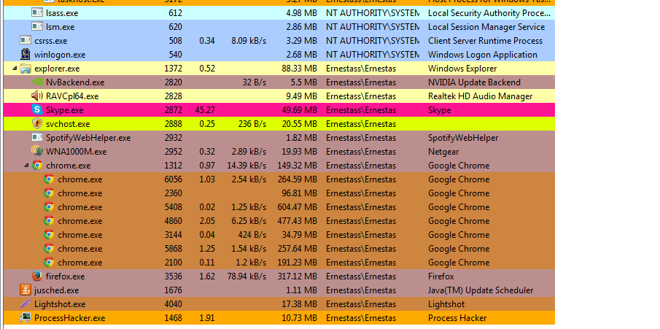Click the Firefox icon in process list

[x=37, y=276]
